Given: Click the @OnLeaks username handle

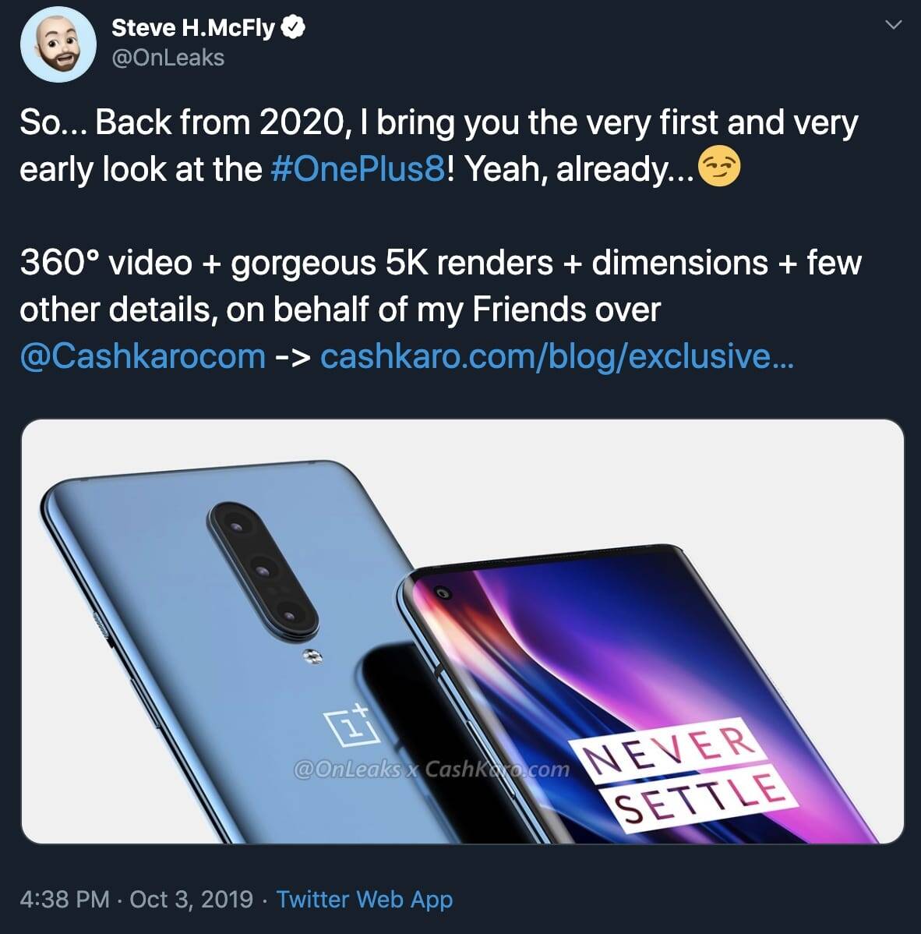Looking at the screenshot, I should (168, 55).
